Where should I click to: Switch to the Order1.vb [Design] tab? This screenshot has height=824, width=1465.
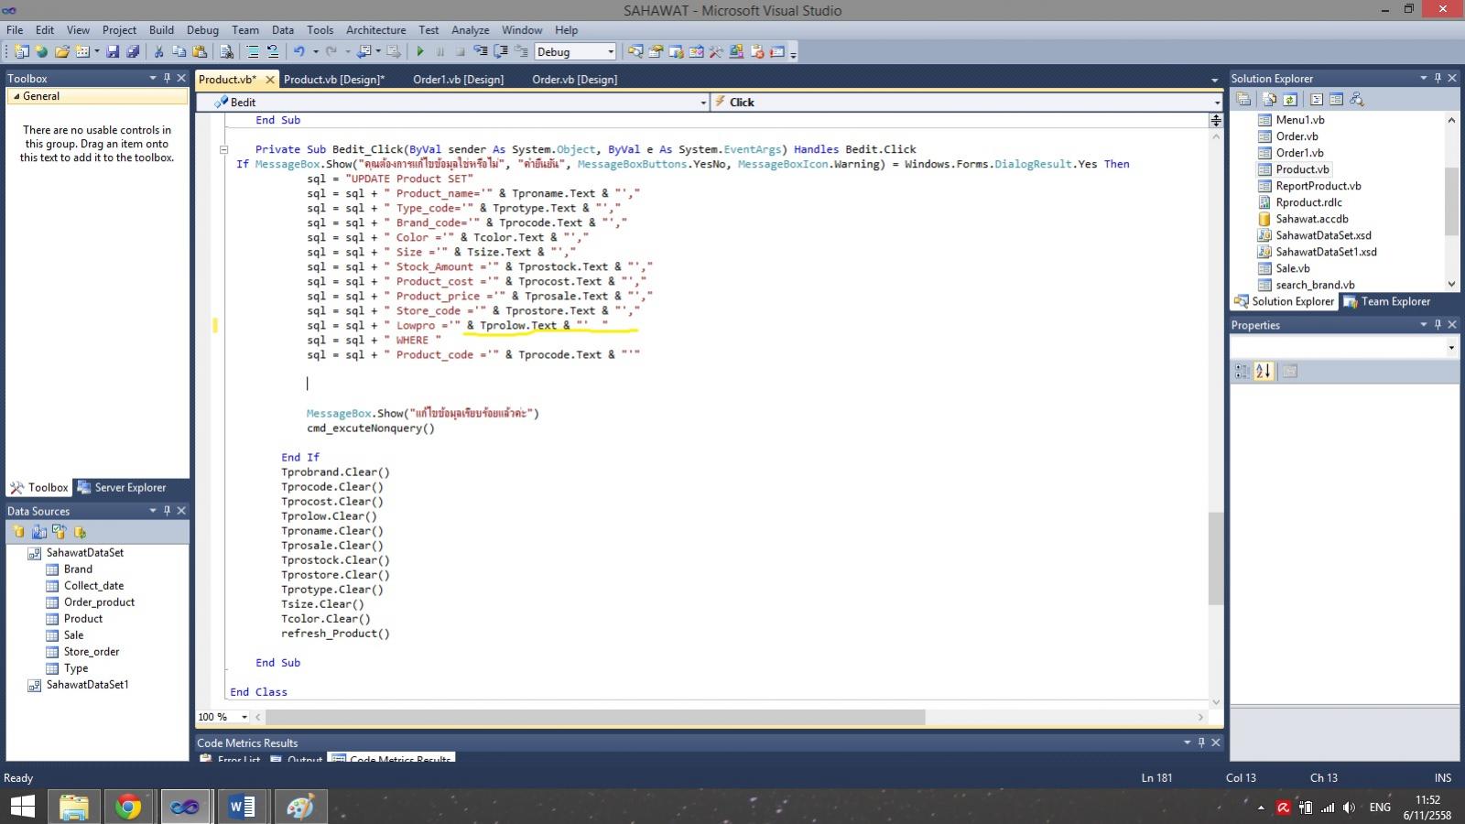coord(458,80)
